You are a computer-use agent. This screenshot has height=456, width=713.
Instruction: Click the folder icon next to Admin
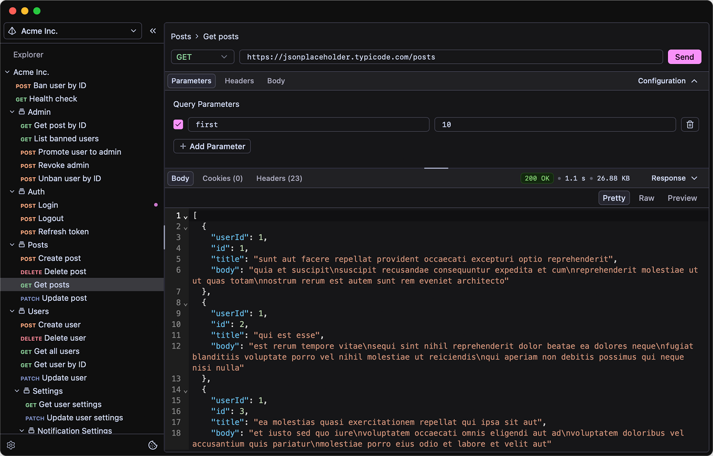tap(22, 112)
